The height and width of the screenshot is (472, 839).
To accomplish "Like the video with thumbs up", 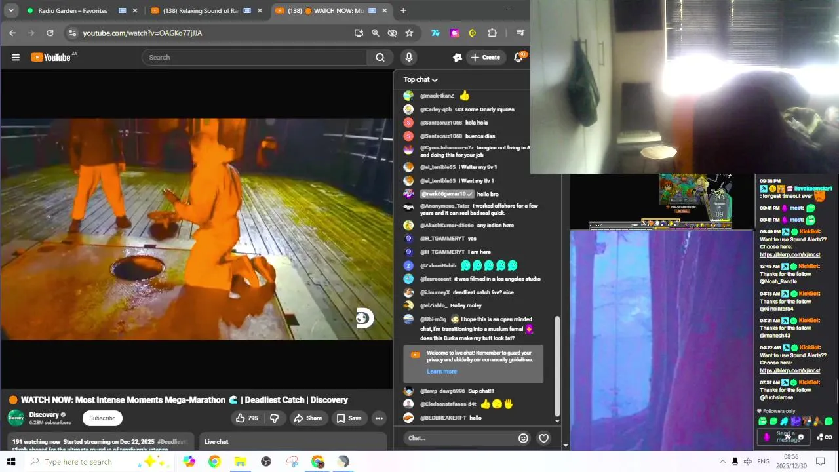I will coord(247,418).
